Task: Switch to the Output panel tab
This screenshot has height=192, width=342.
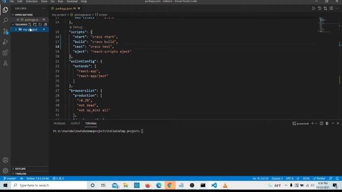Action: click(x=75, y=123)
